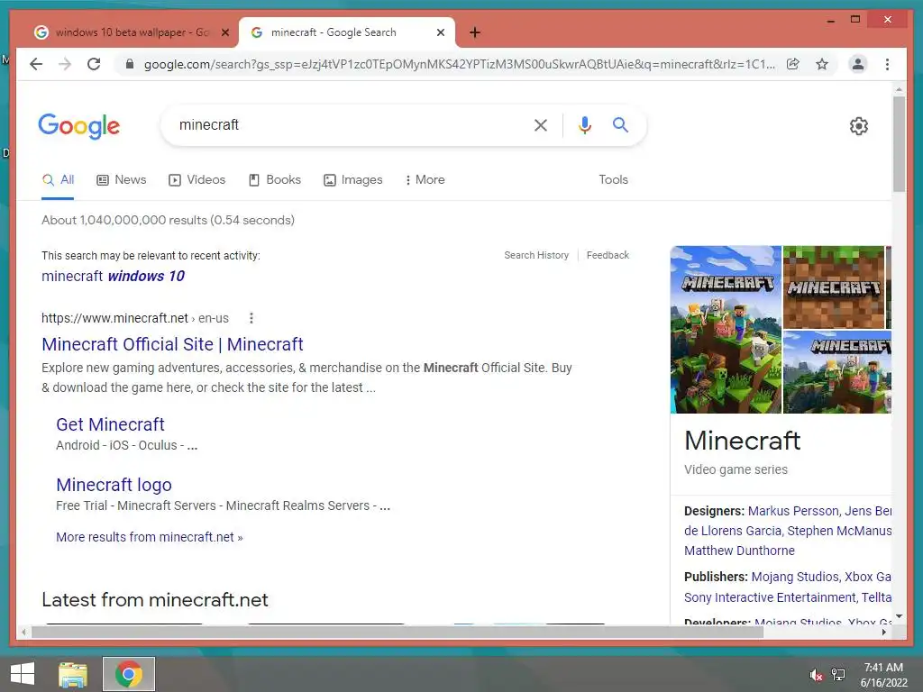Open the minecraft windows 10 suggestion
Screen dimensions: 923x692
pos(113,276)
